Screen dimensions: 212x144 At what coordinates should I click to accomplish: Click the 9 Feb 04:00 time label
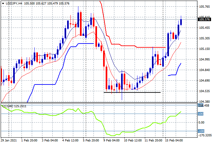111,140
